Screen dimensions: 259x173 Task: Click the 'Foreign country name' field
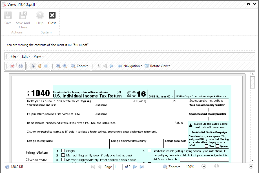[x=67, y=144]
